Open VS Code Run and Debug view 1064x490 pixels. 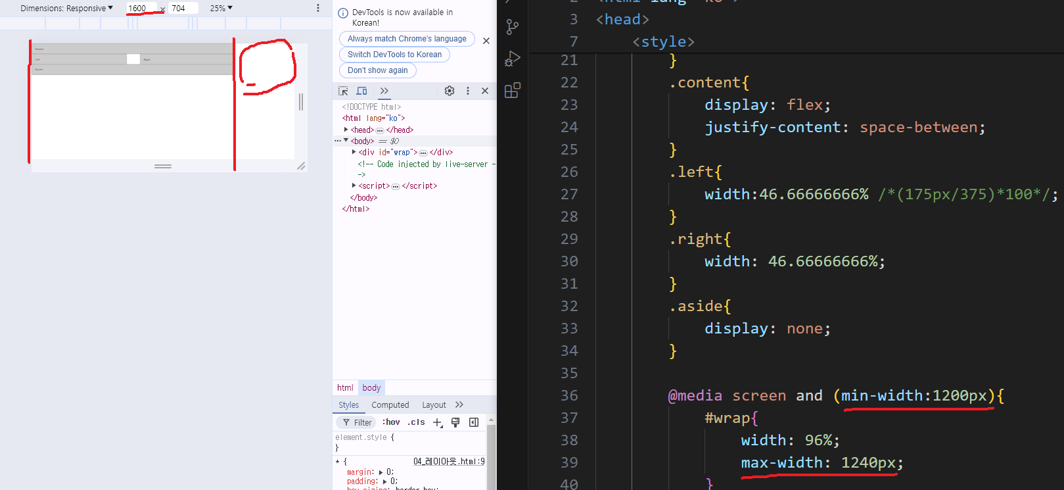(513, 59)
